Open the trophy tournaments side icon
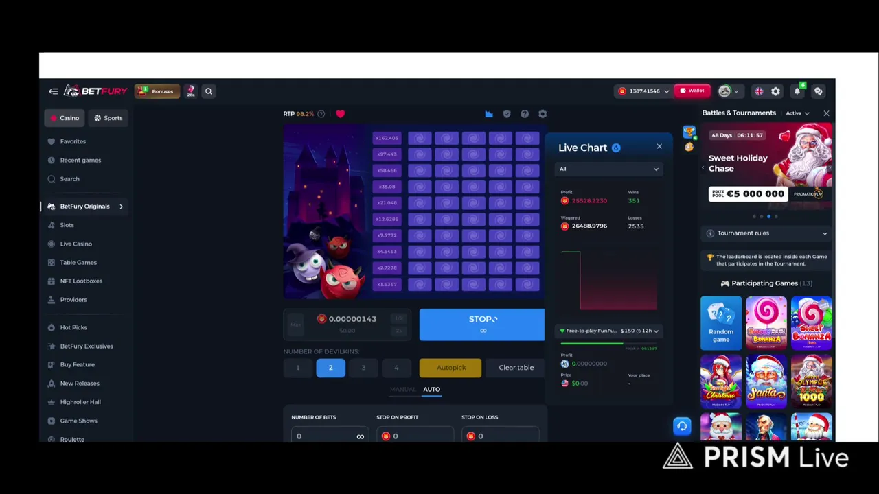The image size is (879, 494). tap(689, 132)
